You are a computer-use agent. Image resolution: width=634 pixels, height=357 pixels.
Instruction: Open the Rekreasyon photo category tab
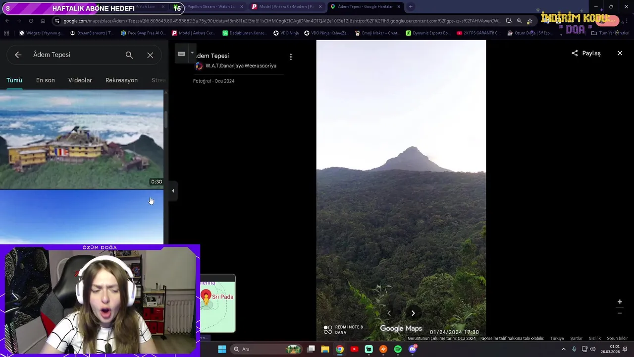click(121, 80)
